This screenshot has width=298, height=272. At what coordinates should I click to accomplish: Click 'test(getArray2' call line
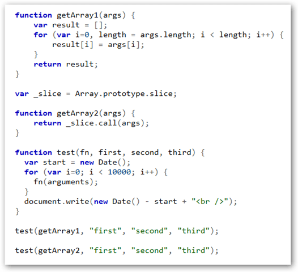tap(117, 250)
